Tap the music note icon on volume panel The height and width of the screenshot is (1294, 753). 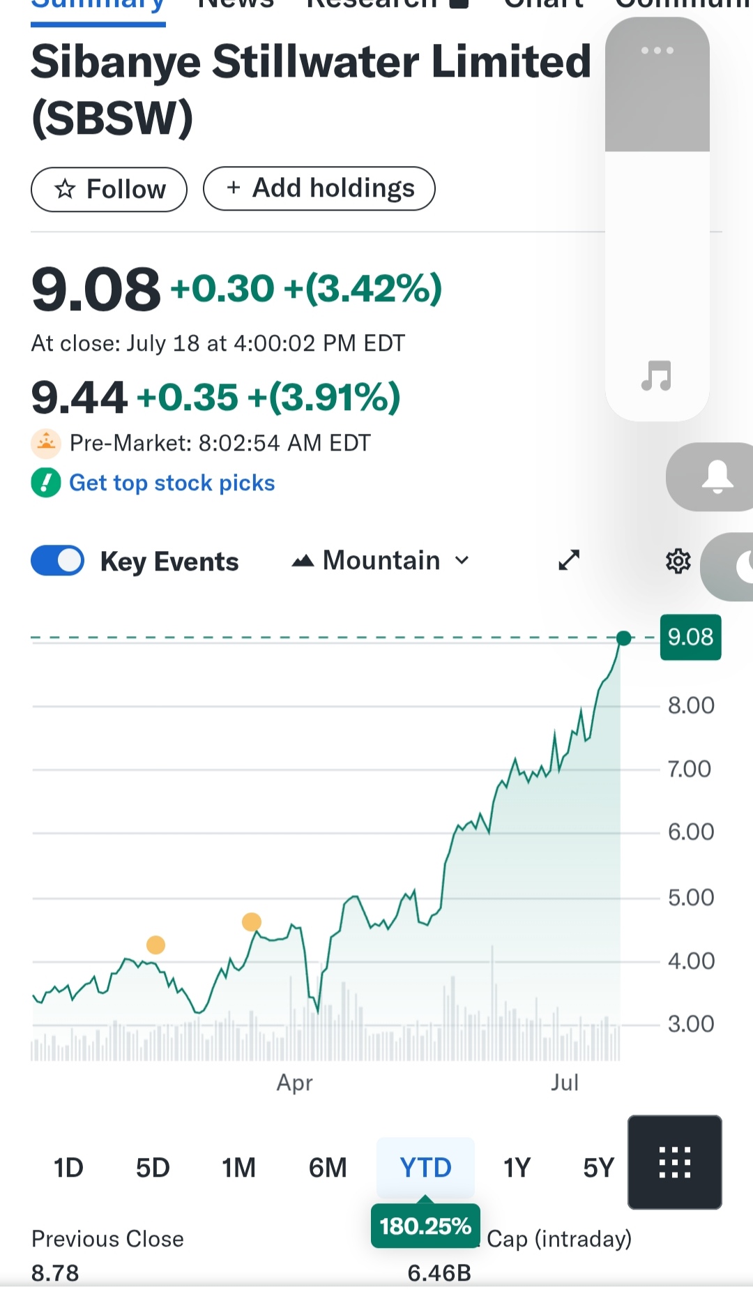coord(657,376)
